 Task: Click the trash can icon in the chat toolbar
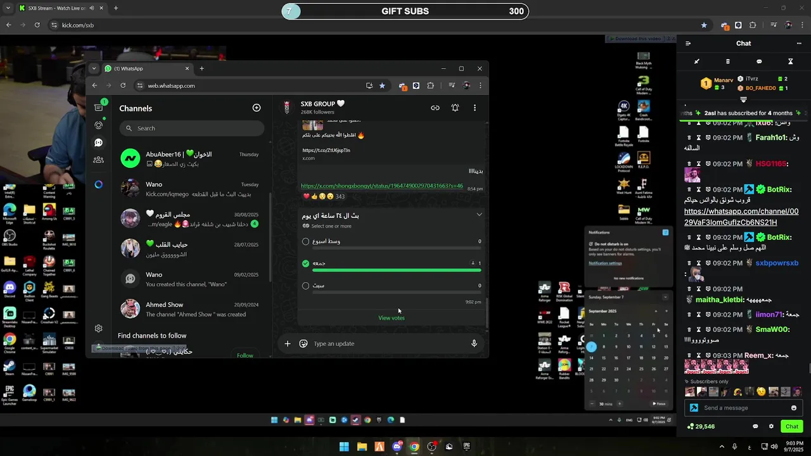click(x=727, y=61)
